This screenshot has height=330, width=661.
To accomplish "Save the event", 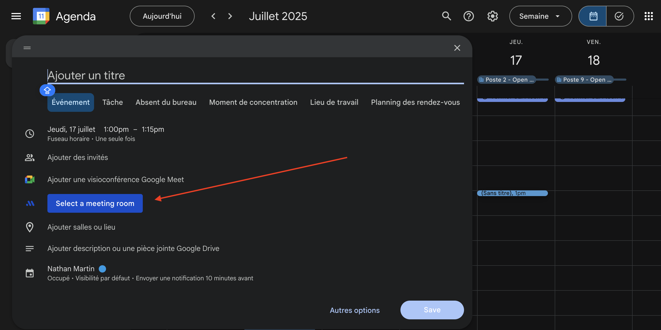I will click(x=432, y=310).
